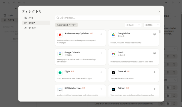Add the Digits connector
The width and height of the screenshot is (182, 107).
pyautogui.click(x=101, y=72)
